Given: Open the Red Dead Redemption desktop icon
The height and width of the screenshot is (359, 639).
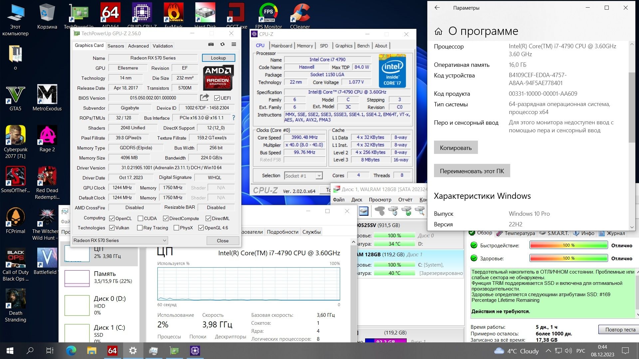Looking at the screenshot, I should tap(47, 183).
